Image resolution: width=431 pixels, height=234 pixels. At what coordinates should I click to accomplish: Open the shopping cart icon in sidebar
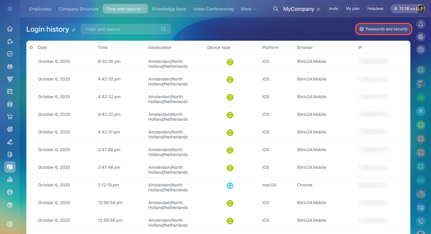(10, 117)
